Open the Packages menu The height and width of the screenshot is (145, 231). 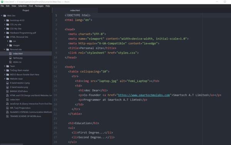coord(39,6)
